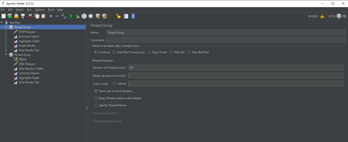This screenshot has height=142, width=348.
Task: Select the HTTP Request sampler
Action: [27, 32]
